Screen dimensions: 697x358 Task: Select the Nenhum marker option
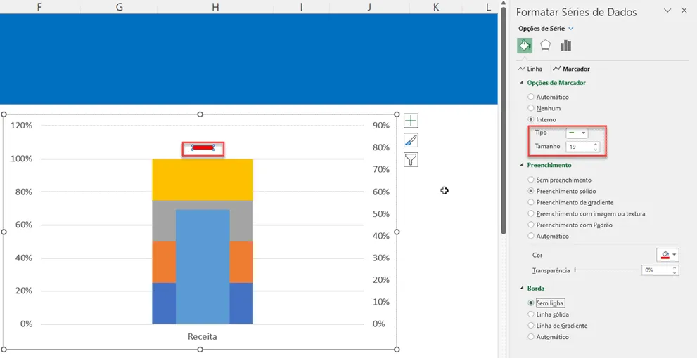click(x=544, y=108)
